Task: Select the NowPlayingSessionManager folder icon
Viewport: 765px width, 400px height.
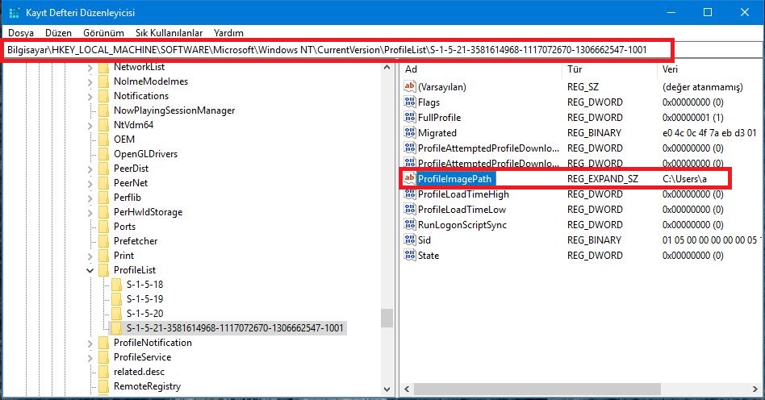Action: coord(103,110)
